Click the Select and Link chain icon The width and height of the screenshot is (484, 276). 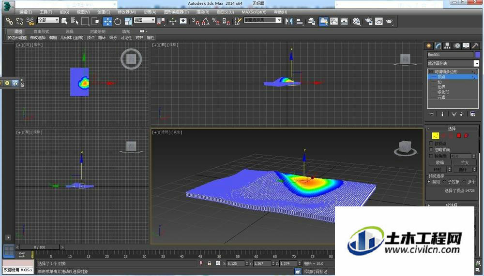(9, 21)
